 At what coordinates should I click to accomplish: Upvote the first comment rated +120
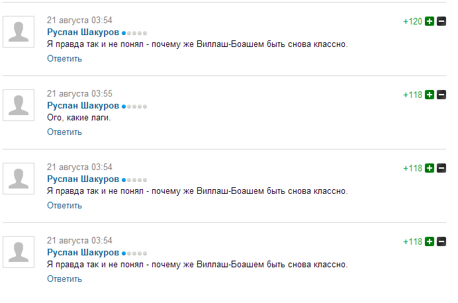(x=430, y=21)
